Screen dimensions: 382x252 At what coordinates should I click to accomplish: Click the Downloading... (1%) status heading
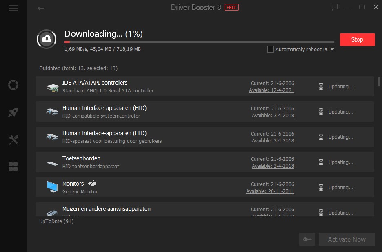click(104, 34)
